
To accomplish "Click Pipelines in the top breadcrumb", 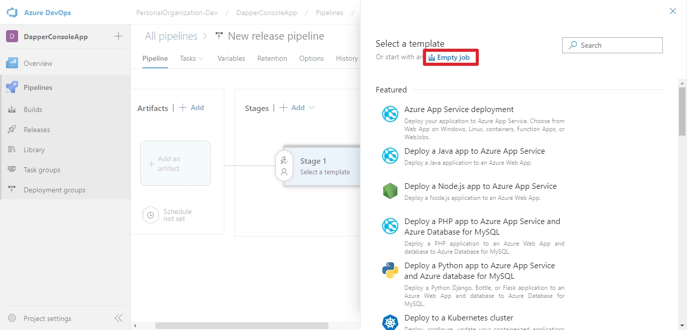I will 329,13.
